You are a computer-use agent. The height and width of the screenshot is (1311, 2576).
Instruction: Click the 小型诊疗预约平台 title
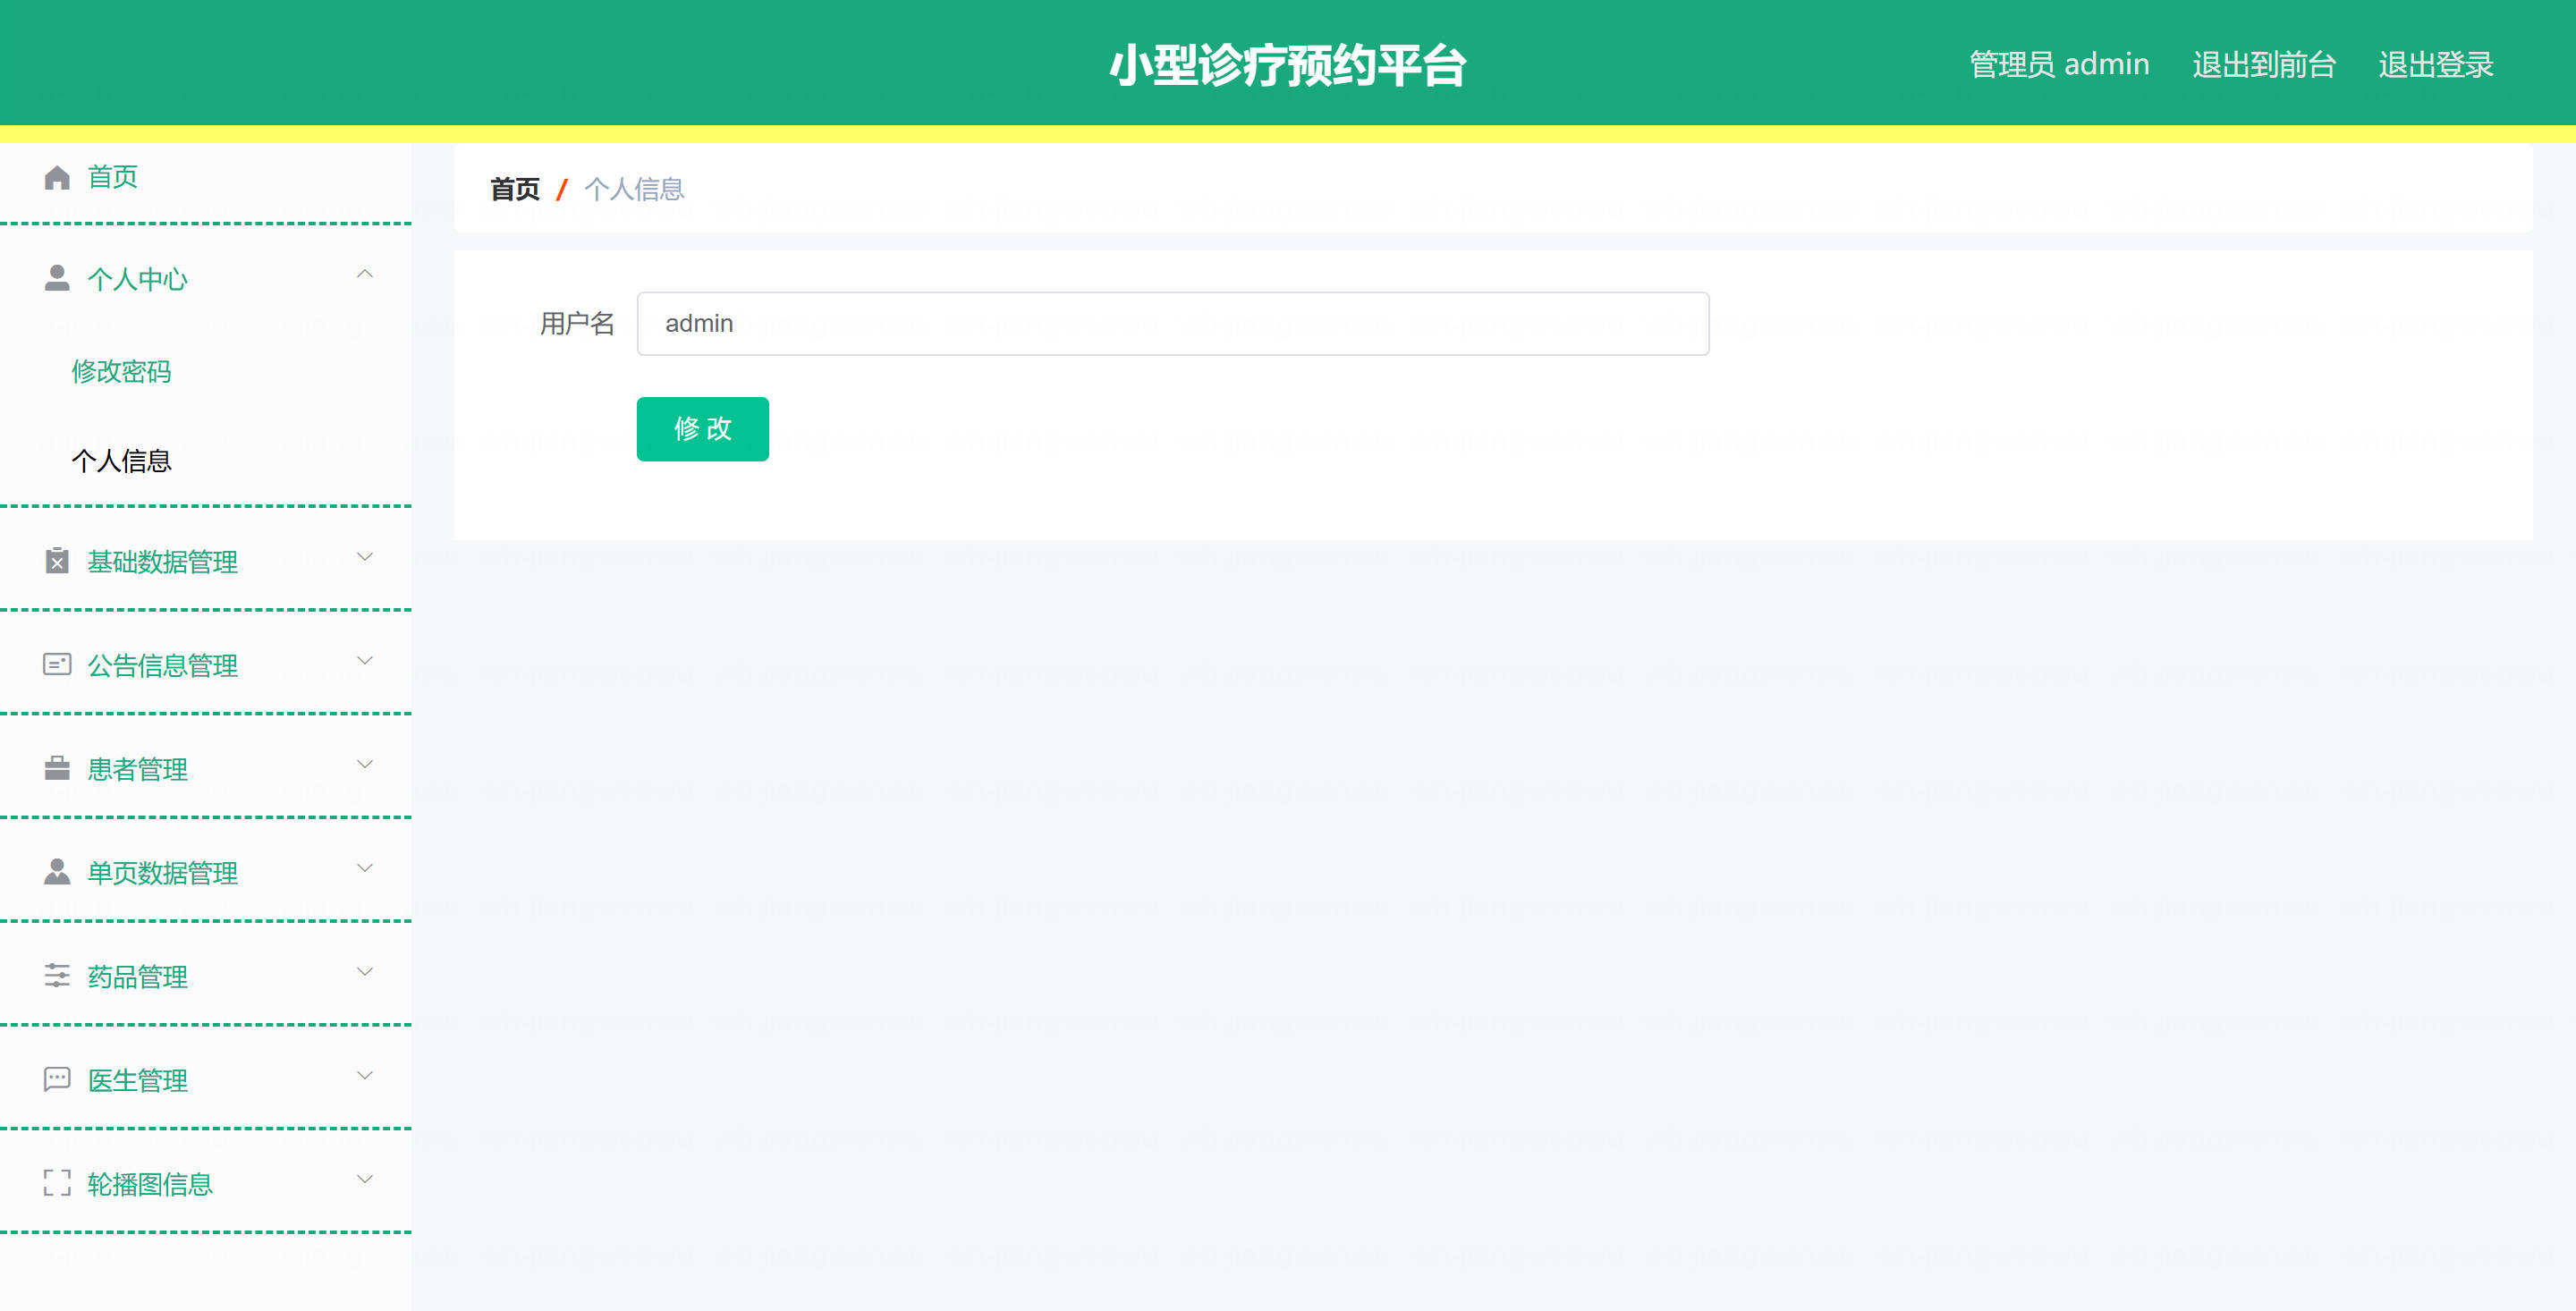coord(1288,66)
